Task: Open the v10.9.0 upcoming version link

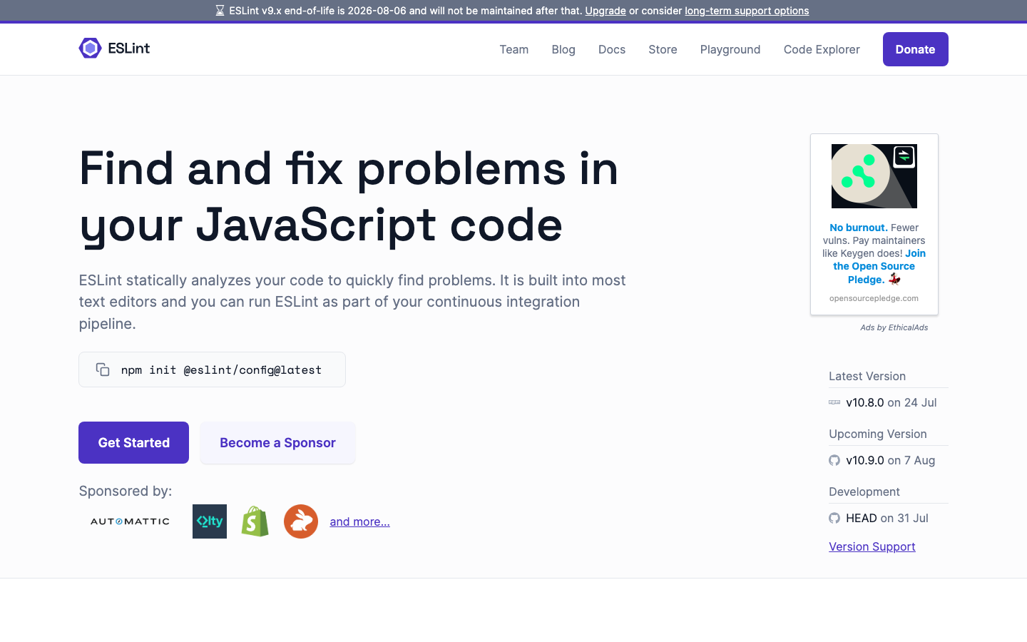Action: pos(865,460)
